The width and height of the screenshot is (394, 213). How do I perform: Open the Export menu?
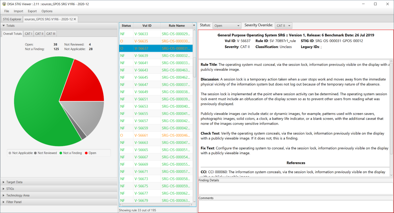[x=32, y=11]
